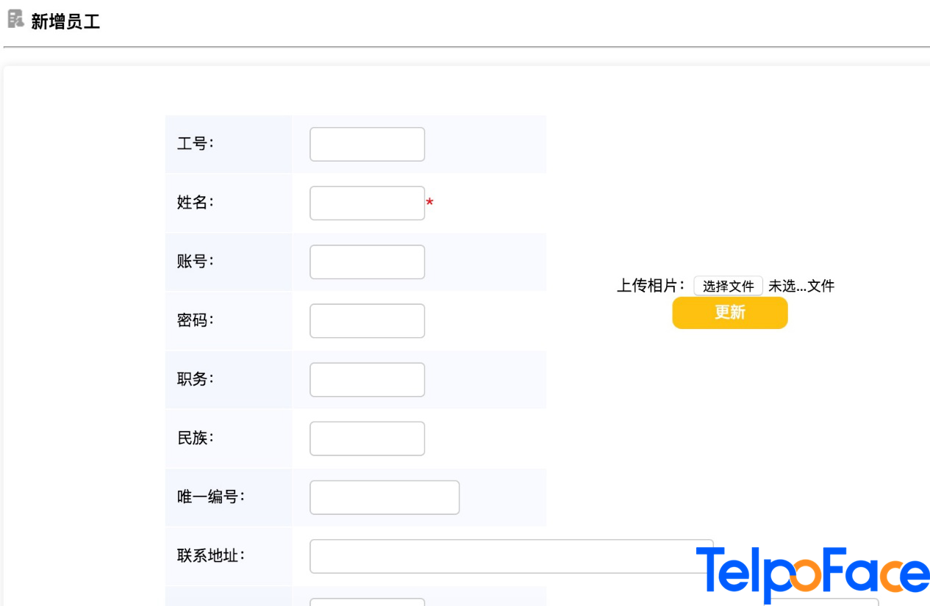Select the 账号 input field
The width and height of the screenshot is (930, 606).
tap(367, 261)
